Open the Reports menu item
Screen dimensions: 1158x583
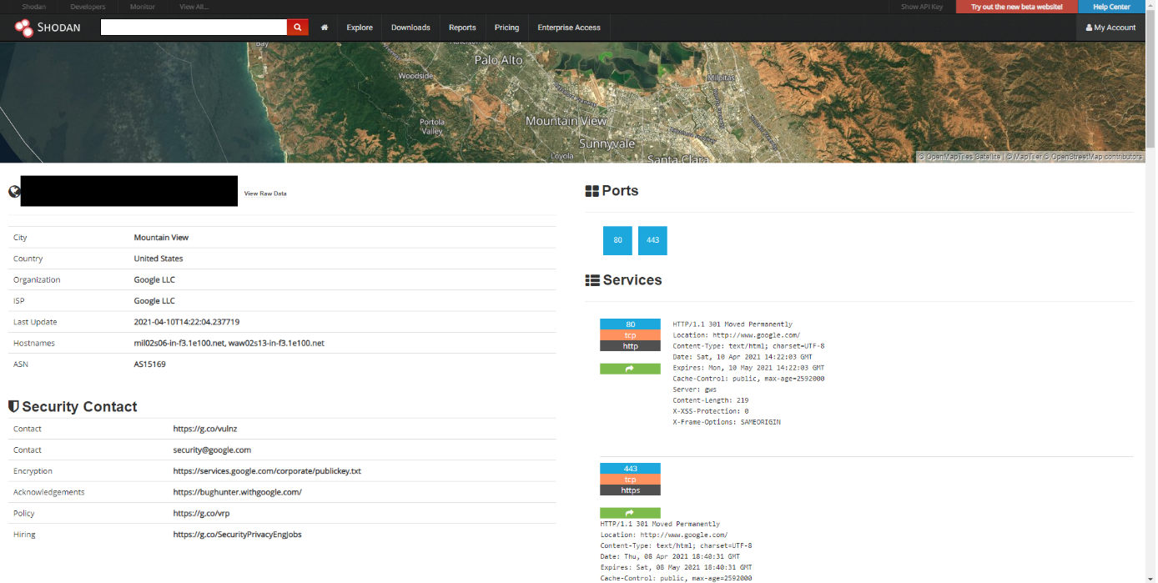coord(462,28)
